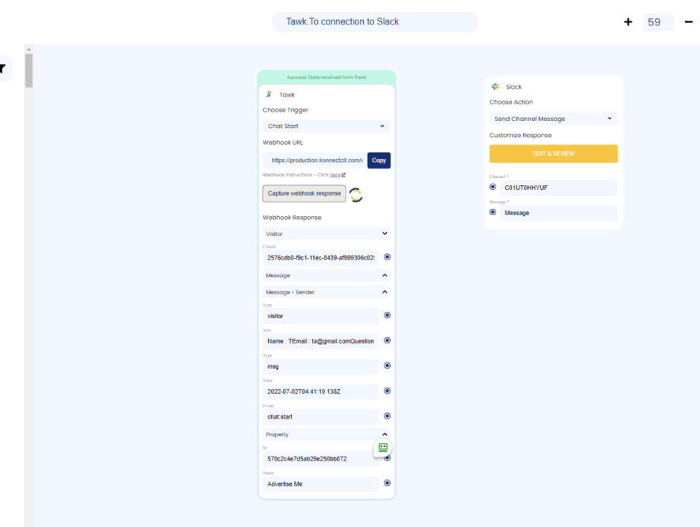Click the minus icon to zoom out
The height and width of the screenshot is (527, 700).
[x=687, y=21]
